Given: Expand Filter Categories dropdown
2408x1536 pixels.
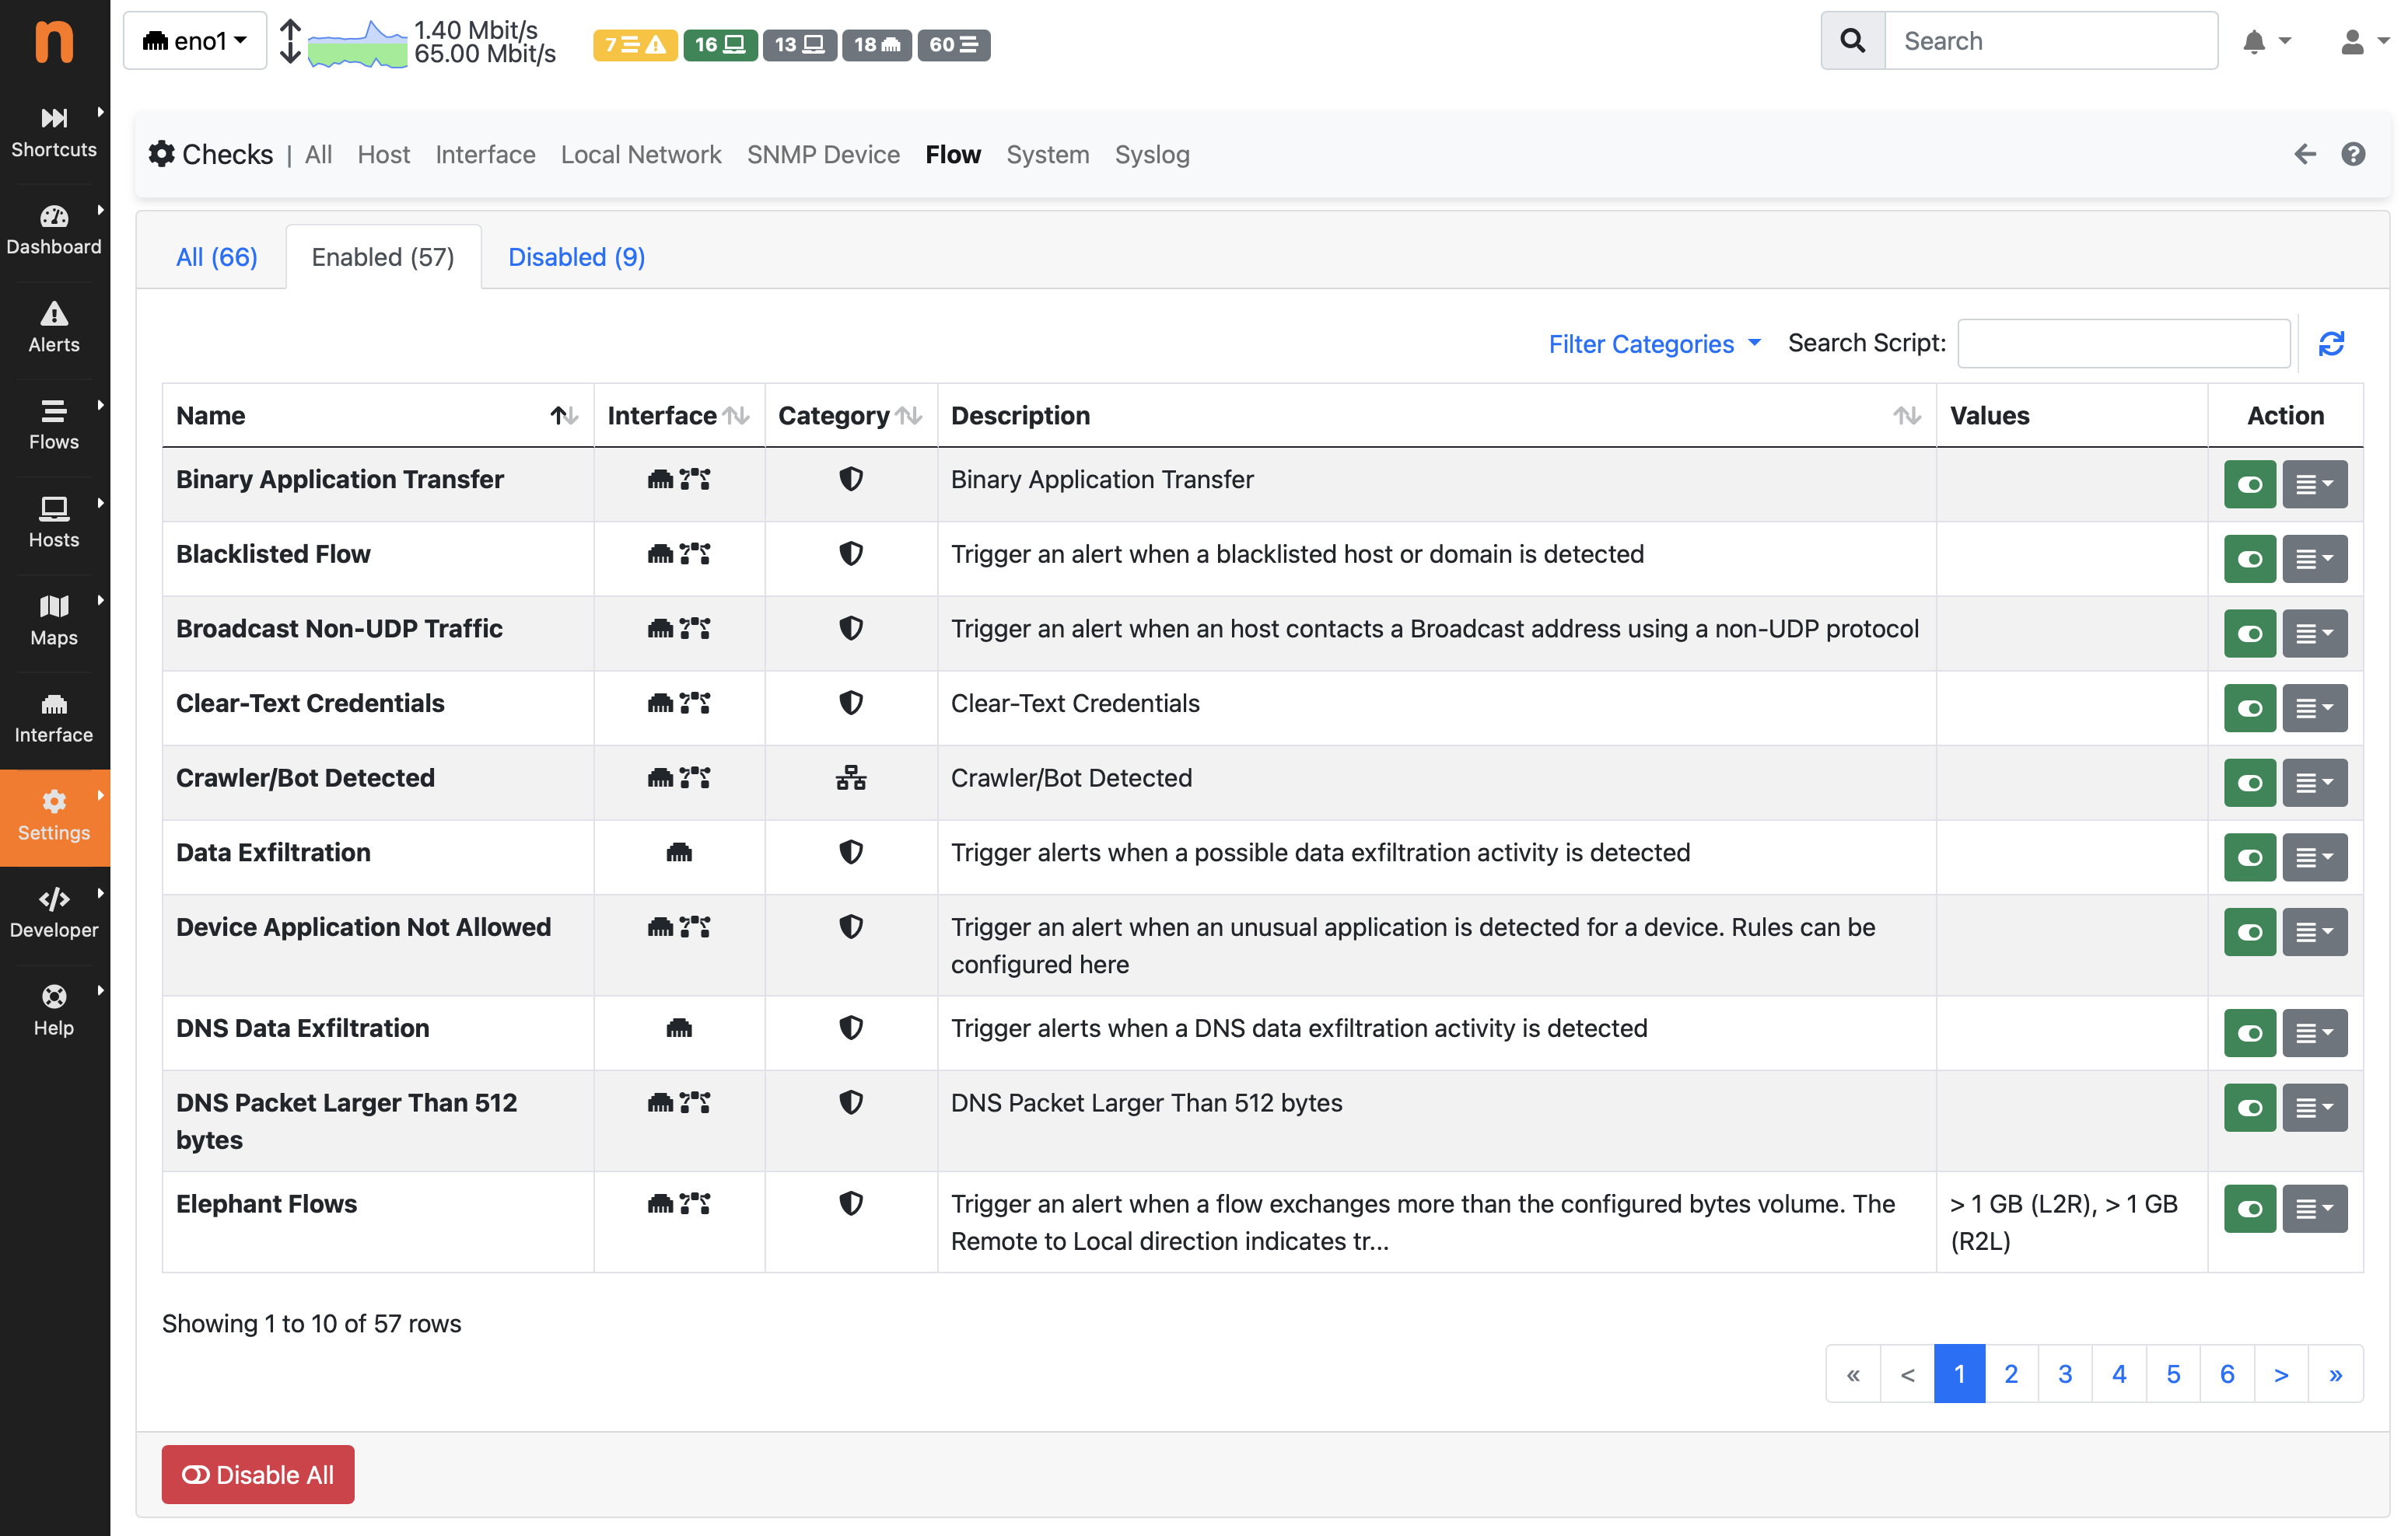Looking at the screenshot, I should [1654, 344].
